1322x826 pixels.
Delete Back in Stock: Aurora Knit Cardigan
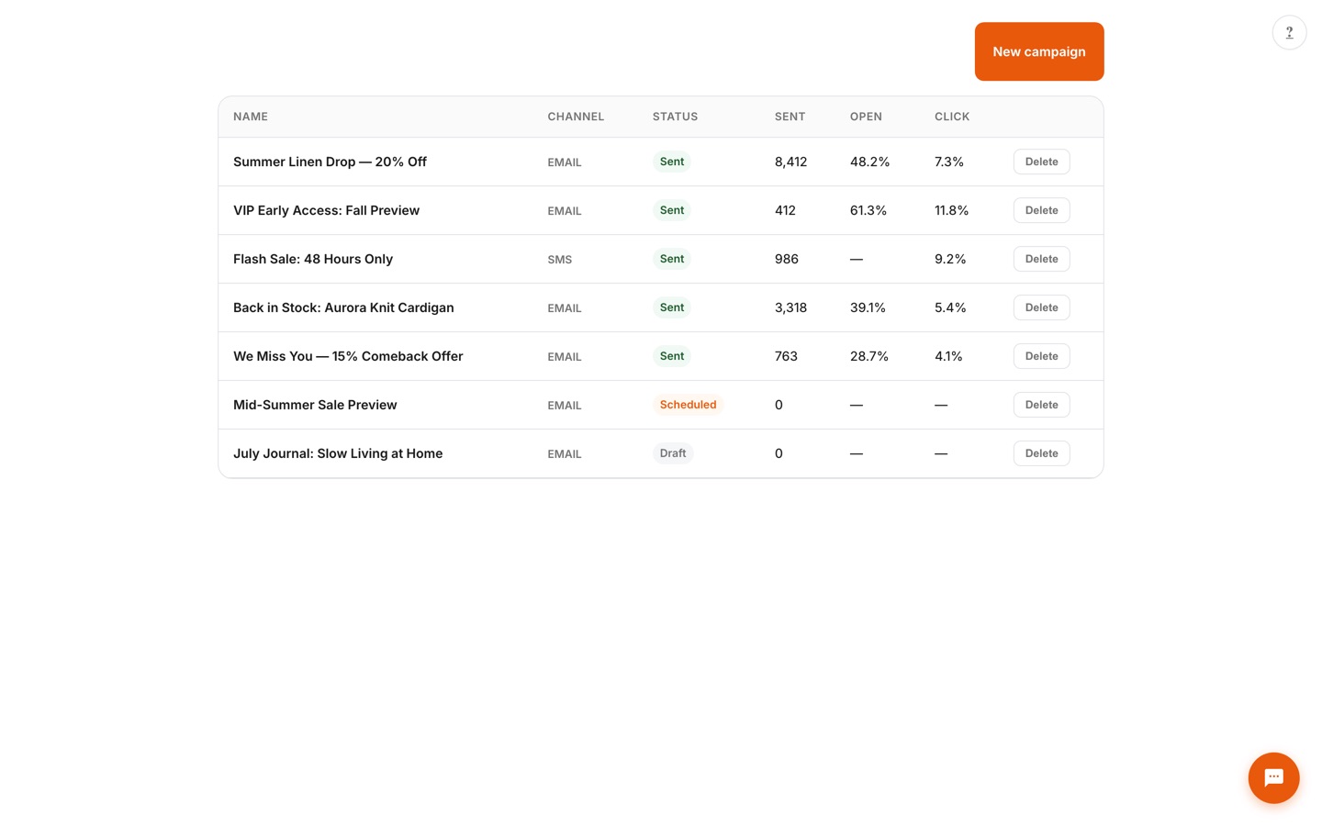tap(1041, 307)
